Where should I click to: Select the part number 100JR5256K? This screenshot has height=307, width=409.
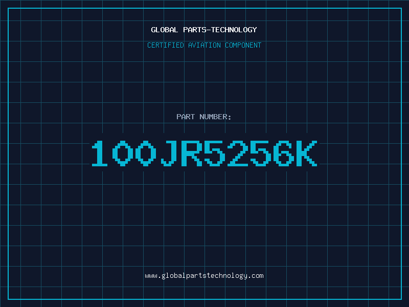click(x=204, y=153)
